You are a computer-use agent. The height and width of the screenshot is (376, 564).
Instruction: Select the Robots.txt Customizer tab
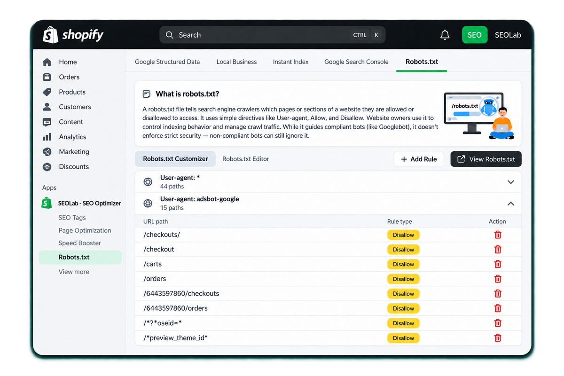click(175, 159)
